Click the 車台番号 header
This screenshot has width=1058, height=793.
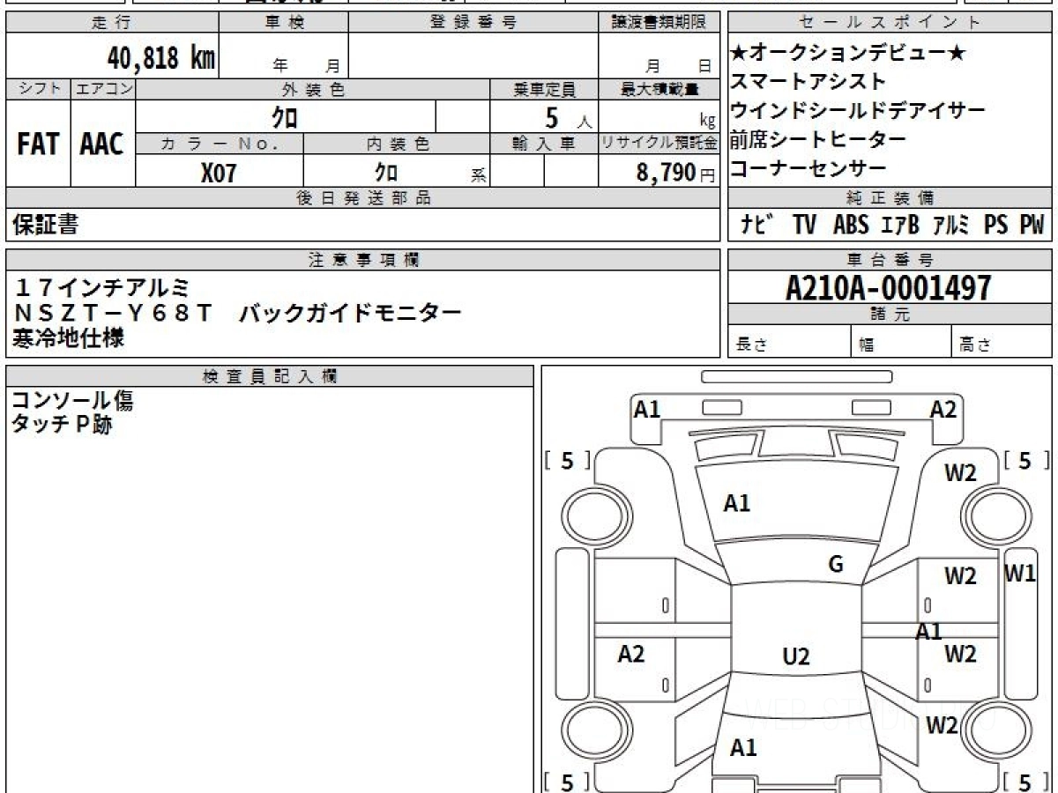pos(890,260)
